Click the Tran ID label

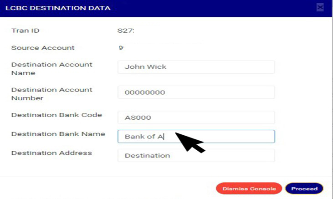click(26, 31)
